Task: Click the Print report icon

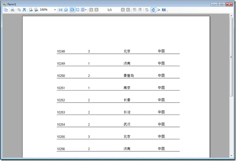Action: [12, 10]
